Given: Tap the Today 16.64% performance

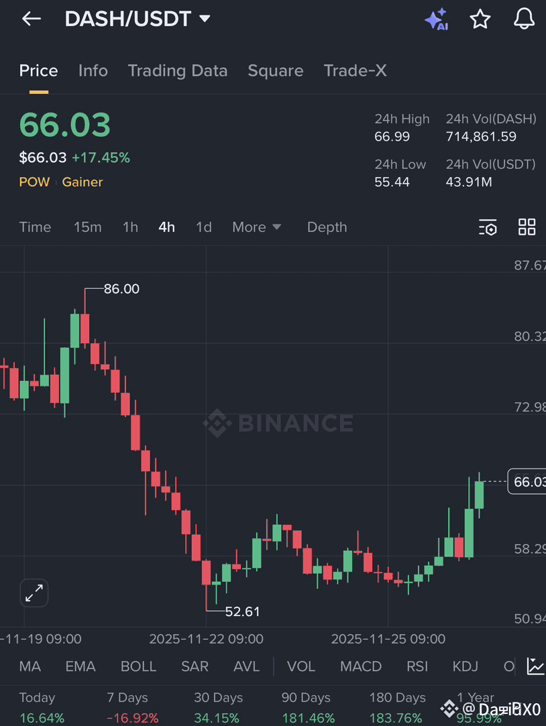Looking at the screenshot, I should [42, 707].
